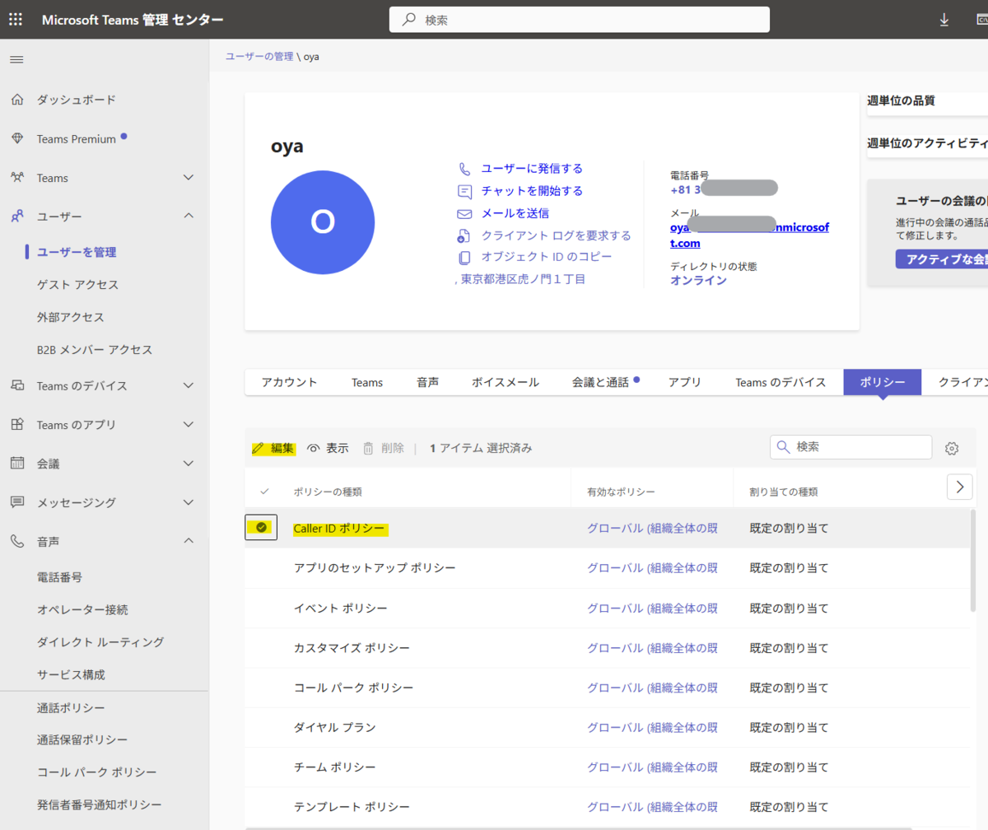Viewport: 988px width, 830px height.
Task: Click the log file icon beside クライアント ログ
Action: (465, 235)
